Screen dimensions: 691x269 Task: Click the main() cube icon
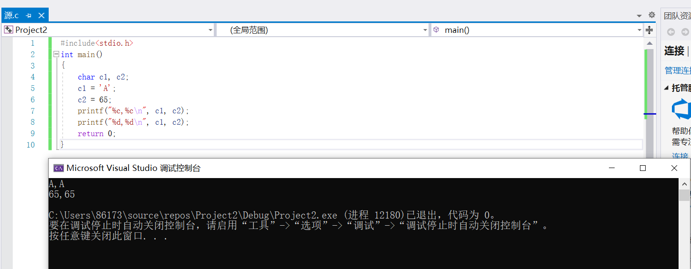(436, 30)
